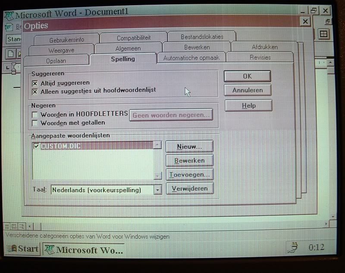This screenshot has width=345, height=273.
Task: Switch to Normal view using the first view icon
Action: (x=7, y=226)
